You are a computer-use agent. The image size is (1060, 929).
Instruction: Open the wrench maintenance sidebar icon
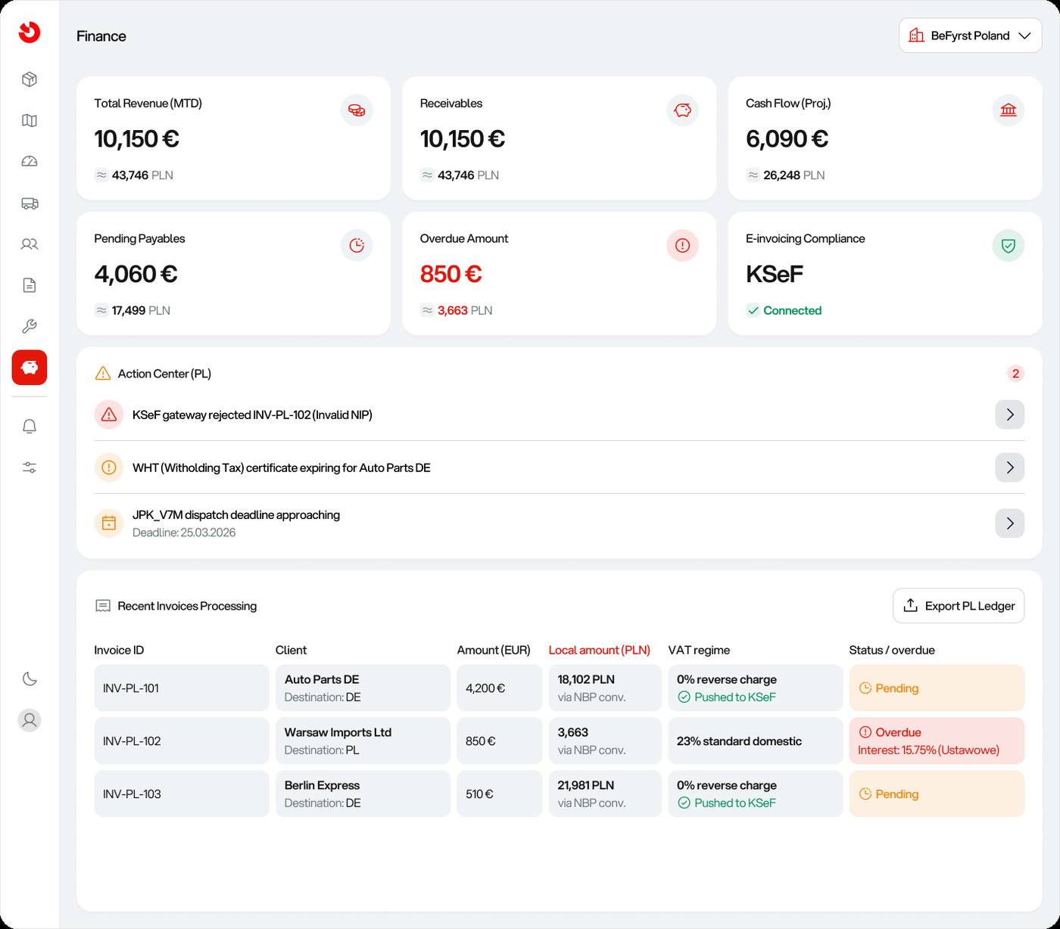click(x=30, y=327)
